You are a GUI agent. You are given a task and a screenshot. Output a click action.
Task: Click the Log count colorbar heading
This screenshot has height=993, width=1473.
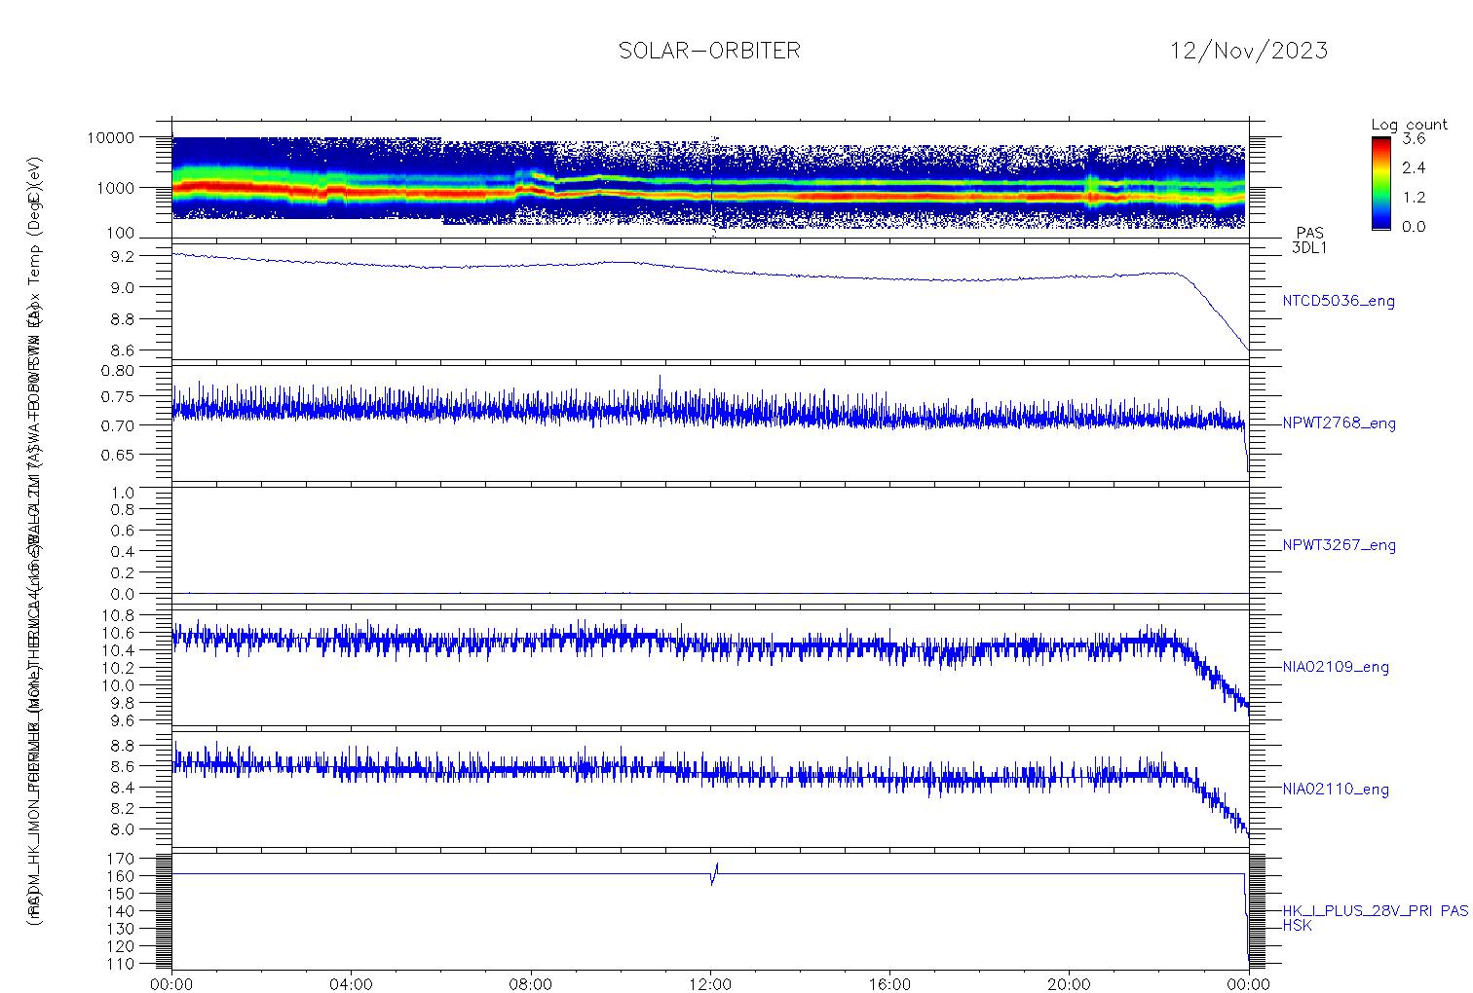pos(1409,125)
